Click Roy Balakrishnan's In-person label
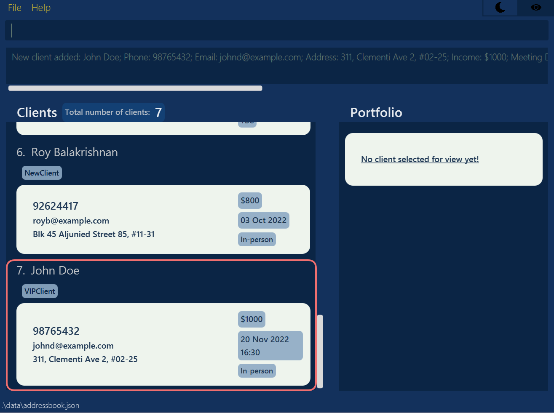This screenshot has height=413, width=554. tap(257, 239)
